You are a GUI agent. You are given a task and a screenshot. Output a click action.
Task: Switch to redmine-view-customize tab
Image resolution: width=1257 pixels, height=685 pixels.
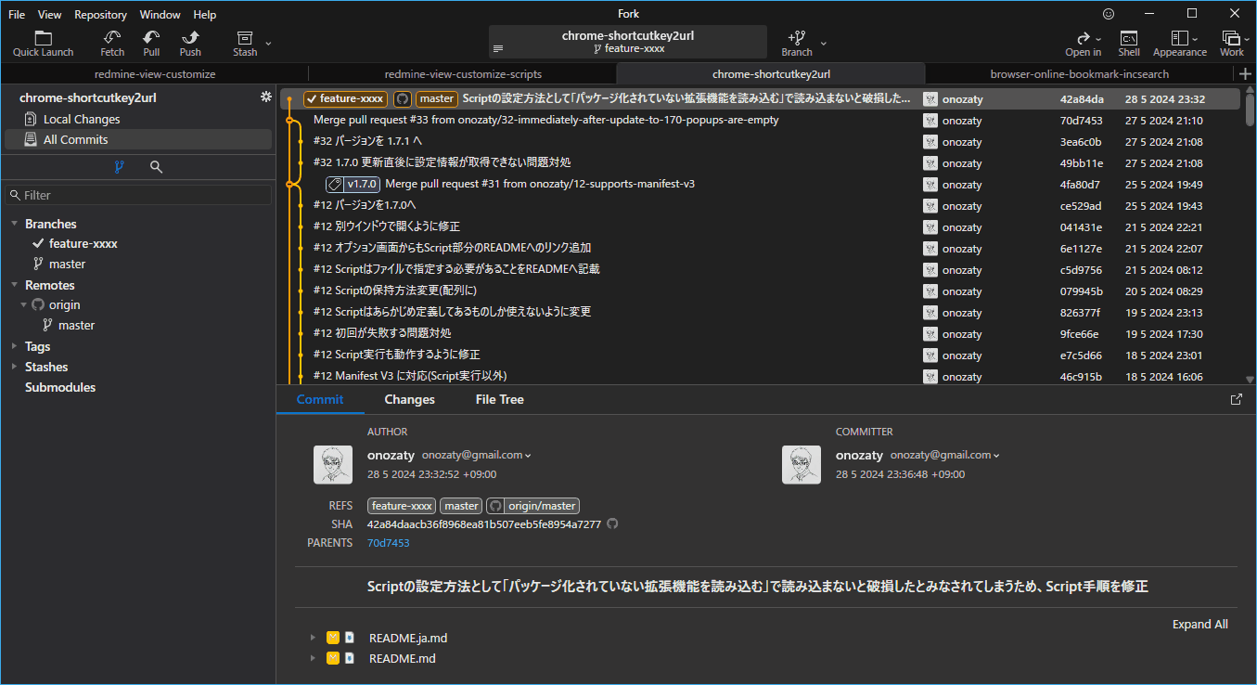(155, 73)
